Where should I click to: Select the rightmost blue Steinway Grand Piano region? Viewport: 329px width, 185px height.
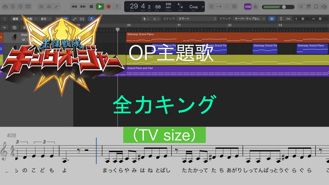tap(312, 49)
